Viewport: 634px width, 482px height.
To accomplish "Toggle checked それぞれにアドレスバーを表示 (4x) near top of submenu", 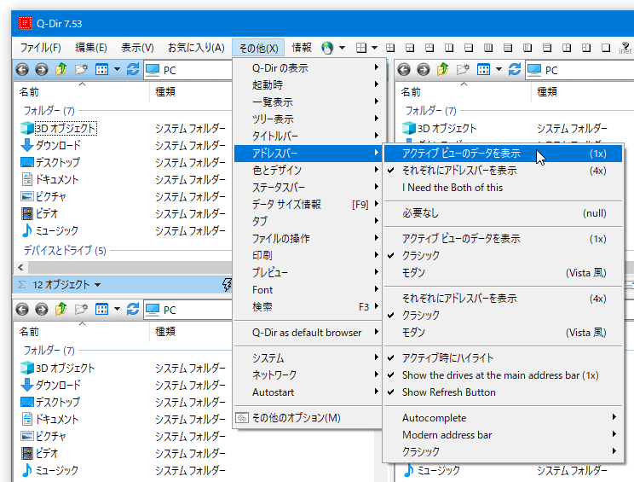I will tap(503, 171).
